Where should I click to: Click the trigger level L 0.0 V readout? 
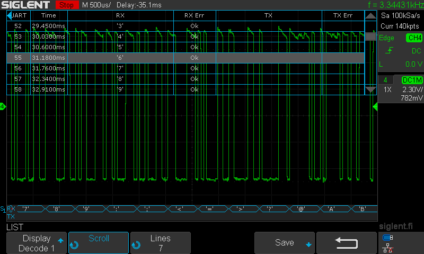click(400, 64)
